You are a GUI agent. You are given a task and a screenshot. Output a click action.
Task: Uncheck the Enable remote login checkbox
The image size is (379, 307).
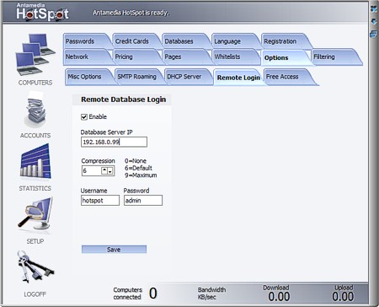coord(84,117)
